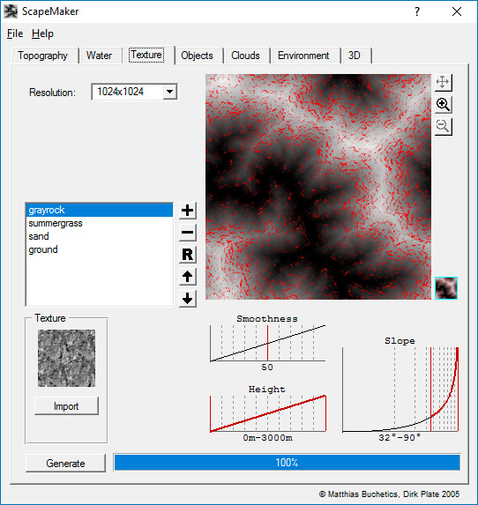Screen dimensions: 478x505
Task: Click the Import texture button
Action: click(x=66, y=406)
